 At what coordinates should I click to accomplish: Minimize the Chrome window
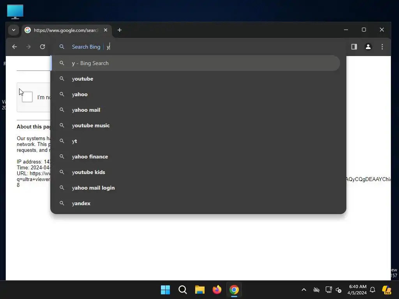346,30
